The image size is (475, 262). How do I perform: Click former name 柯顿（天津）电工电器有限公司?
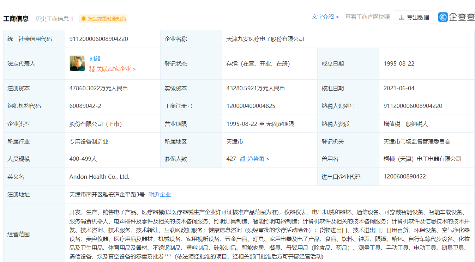coord(422,159)
